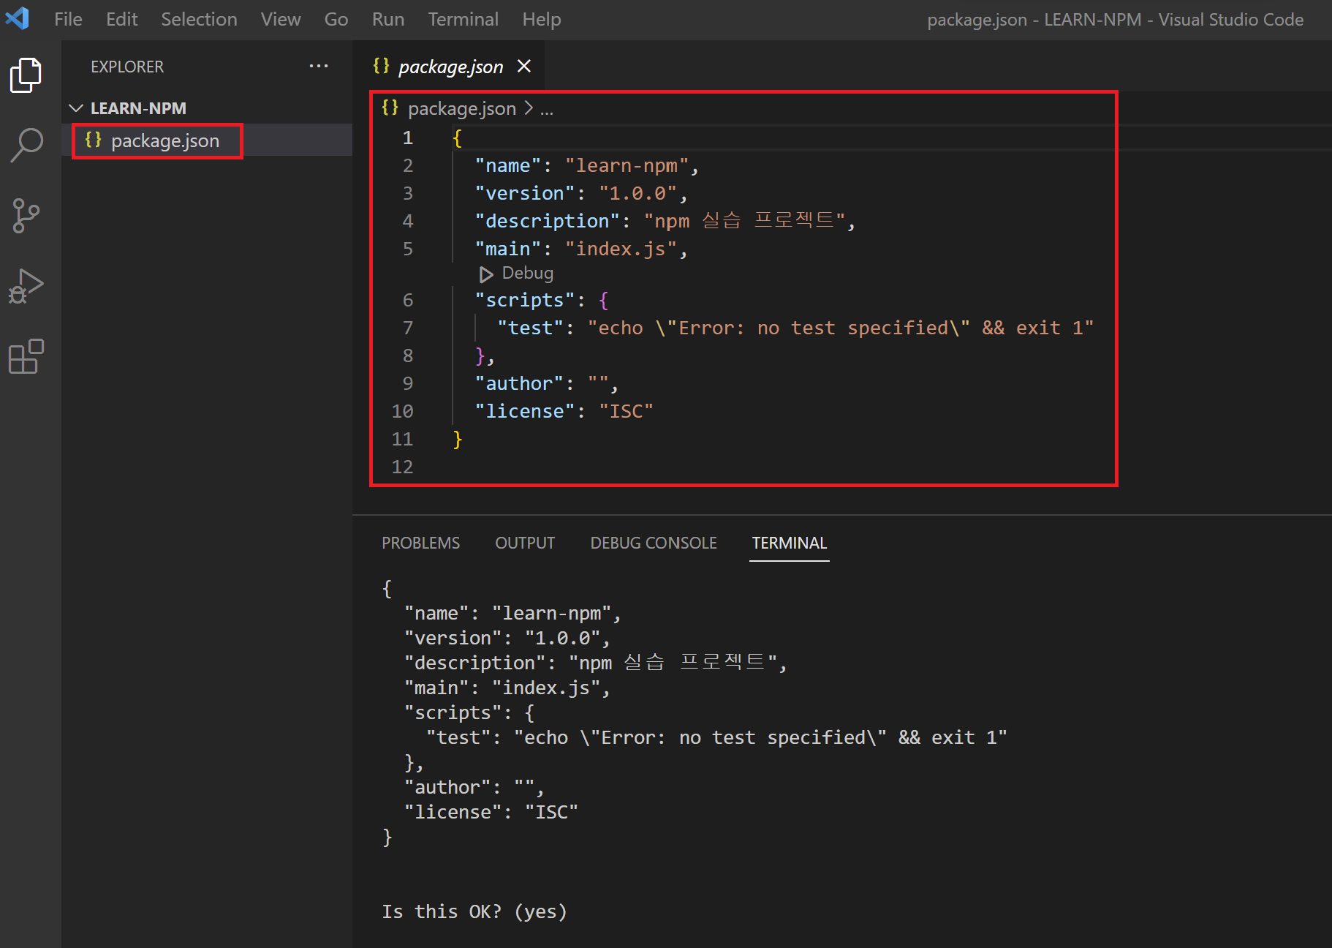Click "index.js" value in the editor
The image size is (1332, 948).
point(621,249)
